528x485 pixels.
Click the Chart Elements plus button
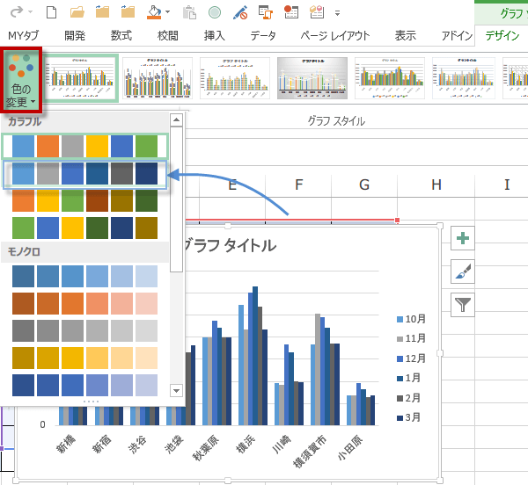click(463, 239)
